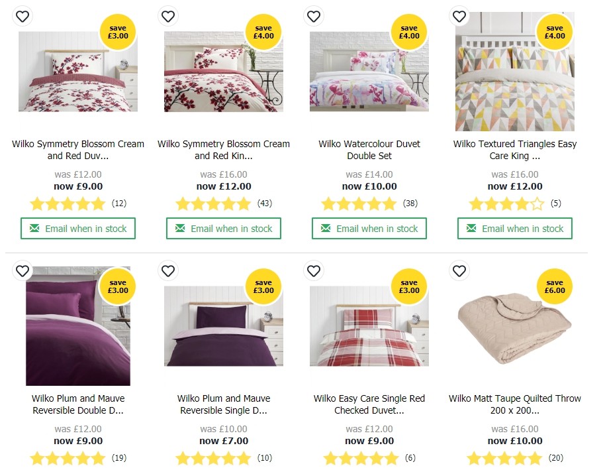
Task: Select Email when in stock for Symmetry Blossom King
Action: pyautogui.click(x=223, y=228)
